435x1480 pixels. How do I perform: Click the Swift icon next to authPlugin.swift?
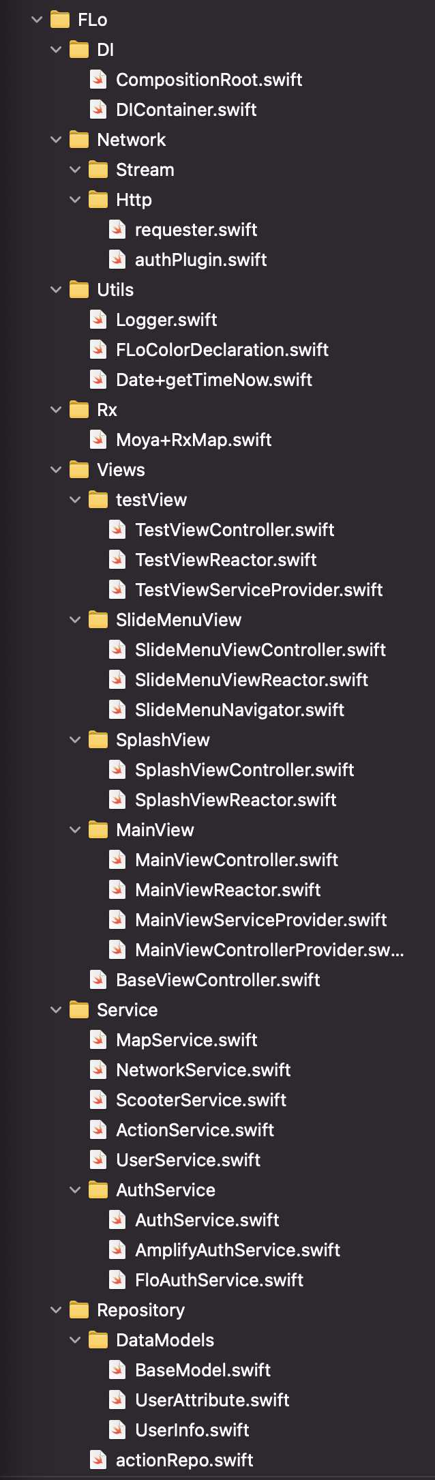click(x=117, y=260)
